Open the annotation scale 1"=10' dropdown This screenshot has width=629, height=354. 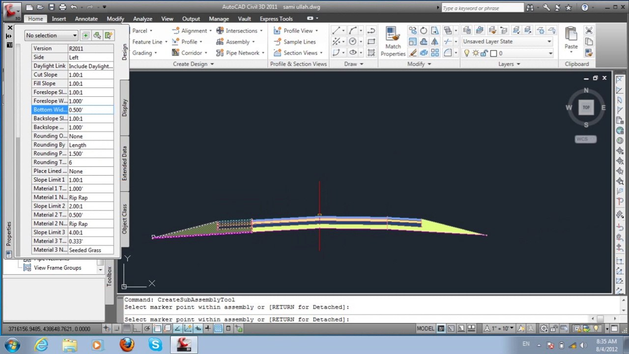click(500, 328)
